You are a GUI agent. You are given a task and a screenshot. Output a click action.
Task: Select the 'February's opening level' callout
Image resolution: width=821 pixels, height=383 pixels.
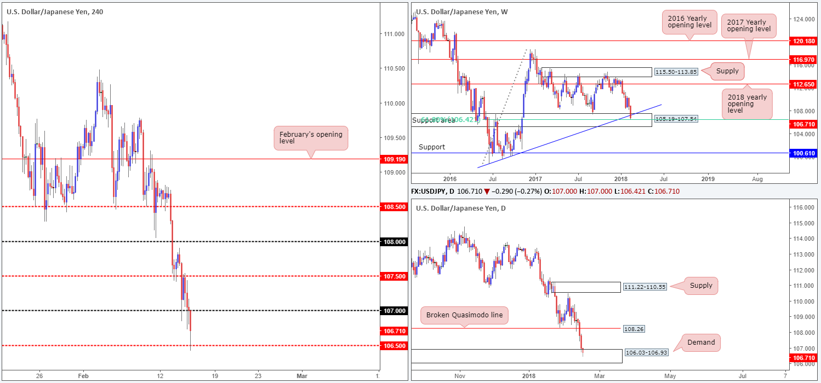[311, 138]
